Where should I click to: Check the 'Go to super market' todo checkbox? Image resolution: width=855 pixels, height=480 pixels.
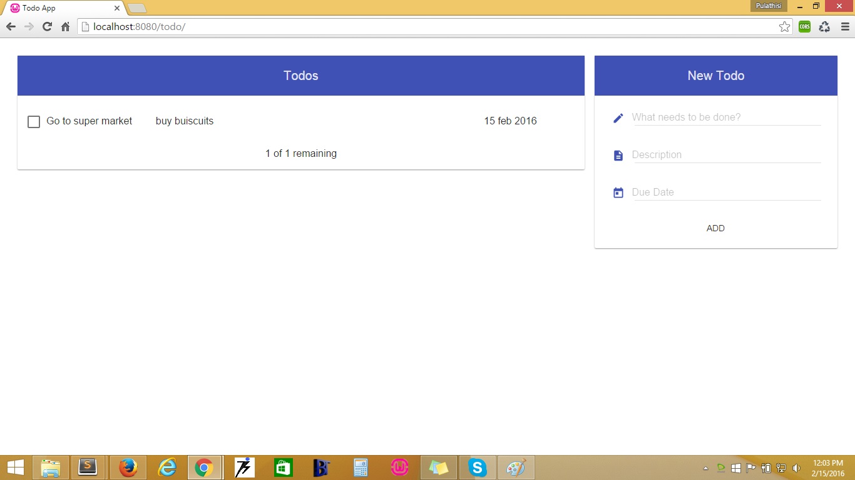tap(34, 121)
